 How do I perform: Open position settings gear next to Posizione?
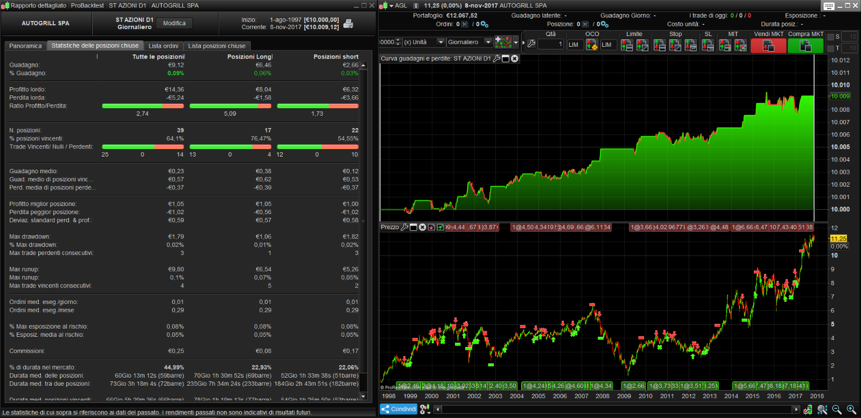[605, 24]
